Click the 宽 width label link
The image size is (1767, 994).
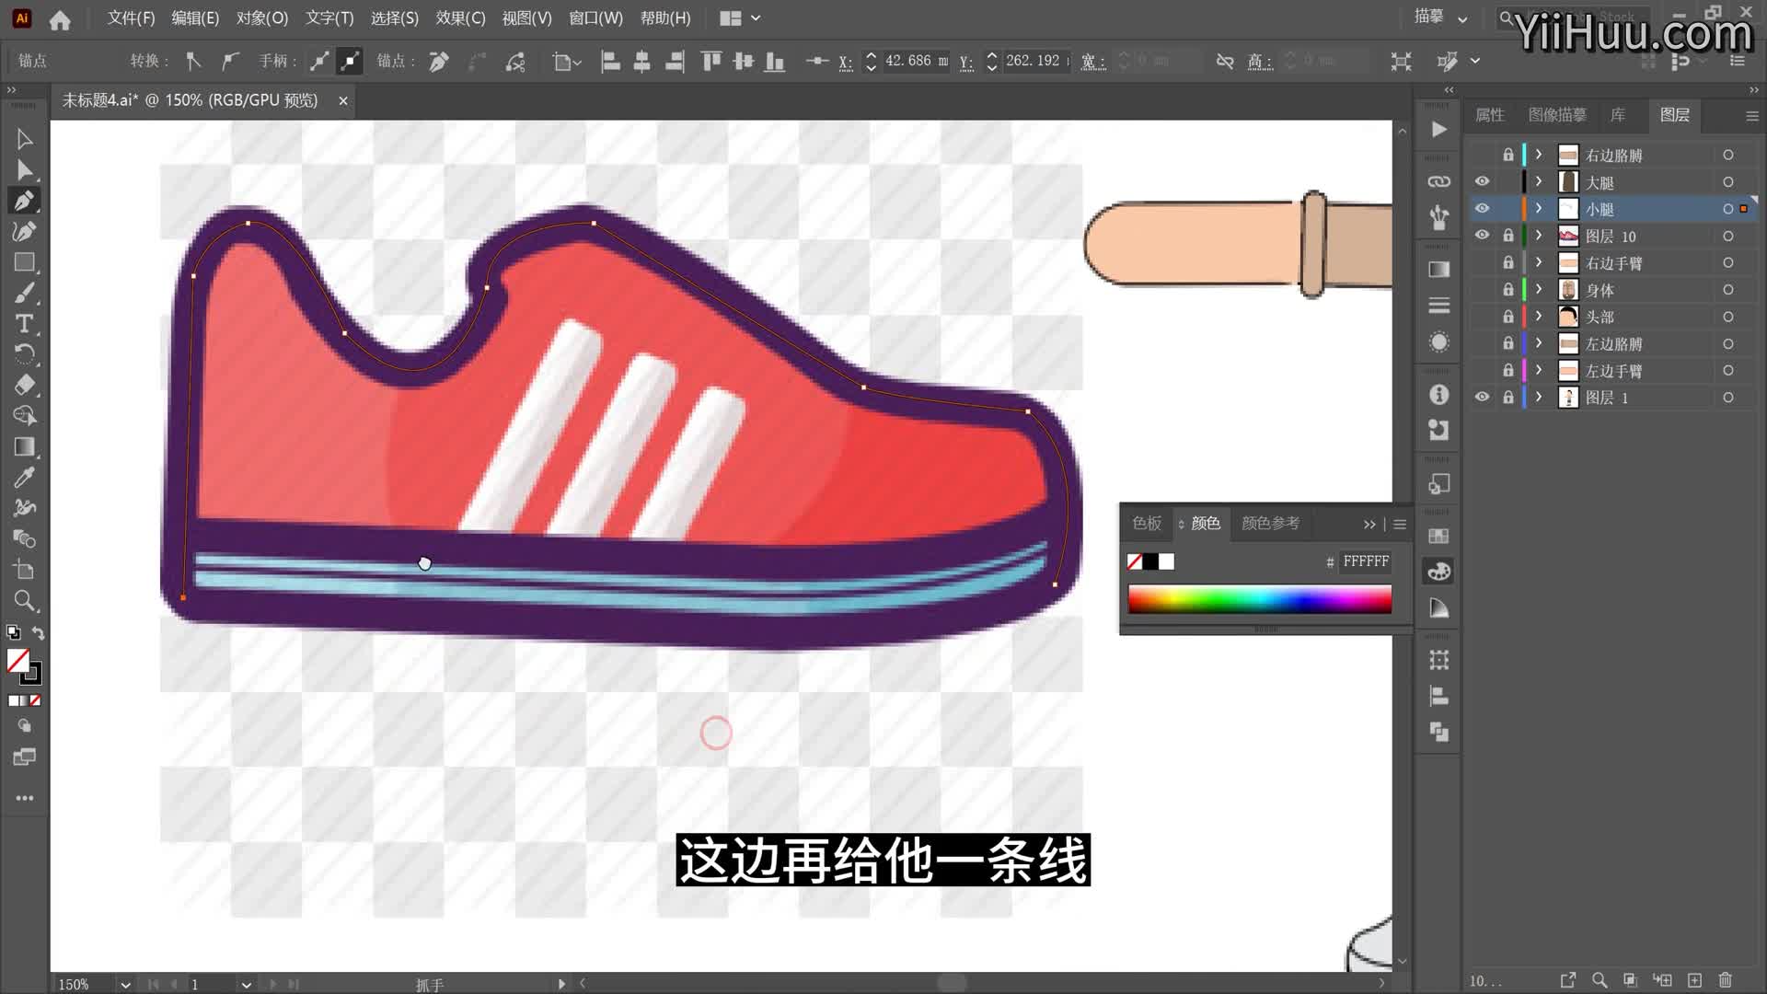[1092, 62]
